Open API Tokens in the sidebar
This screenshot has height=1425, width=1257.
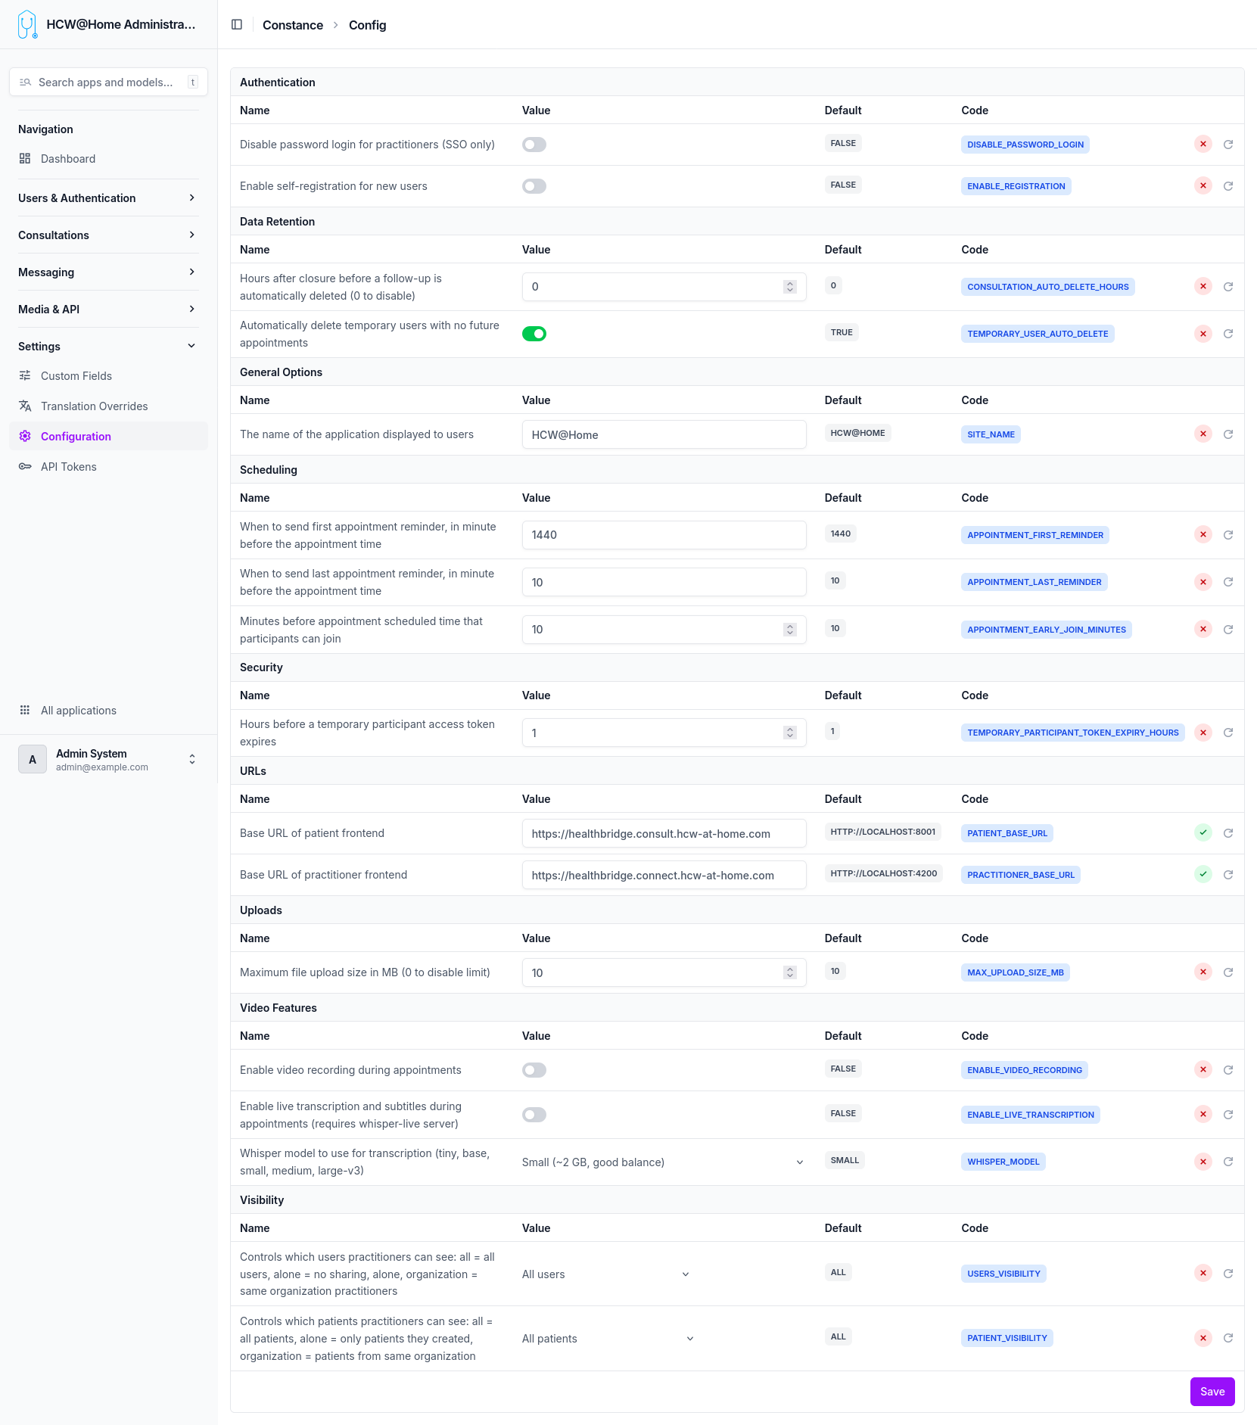[x=68, y=467]
